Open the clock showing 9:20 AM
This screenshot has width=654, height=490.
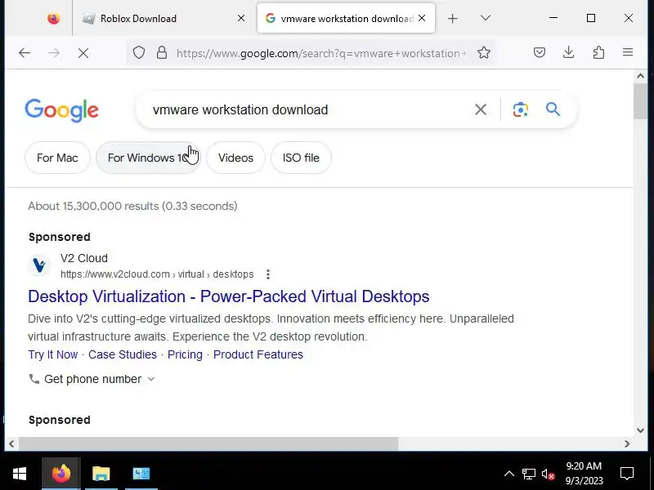point(584,474)
